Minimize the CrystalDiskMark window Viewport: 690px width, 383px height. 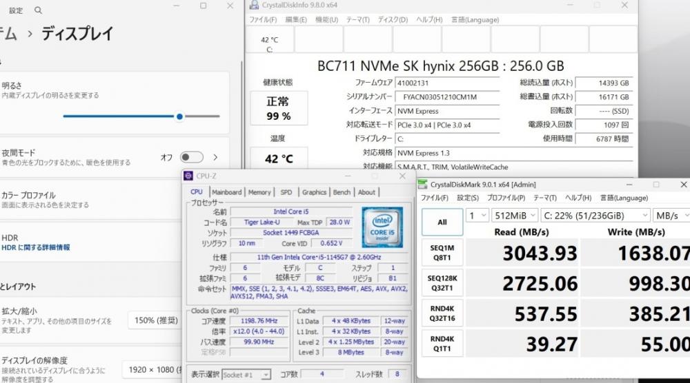point(629,185)
